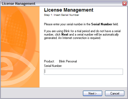
Task: Click the word generated in the instructions
Action: click(51, 38)
